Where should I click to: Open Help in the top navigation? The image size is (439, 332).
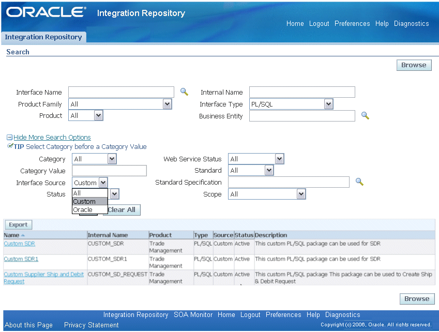382,23
